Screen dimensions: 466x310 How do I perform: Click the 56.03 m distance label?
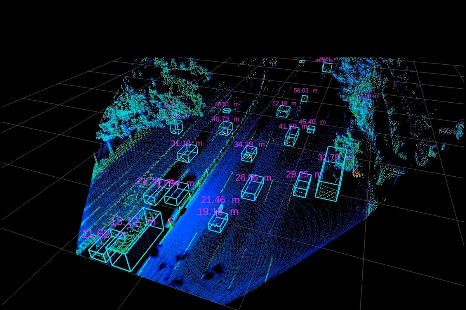pos(306,91)
